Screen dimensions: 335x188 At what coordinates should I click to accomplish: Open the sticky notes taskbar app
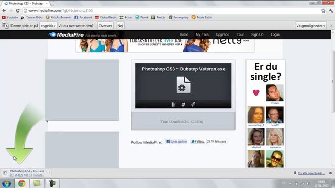[37, 183]
